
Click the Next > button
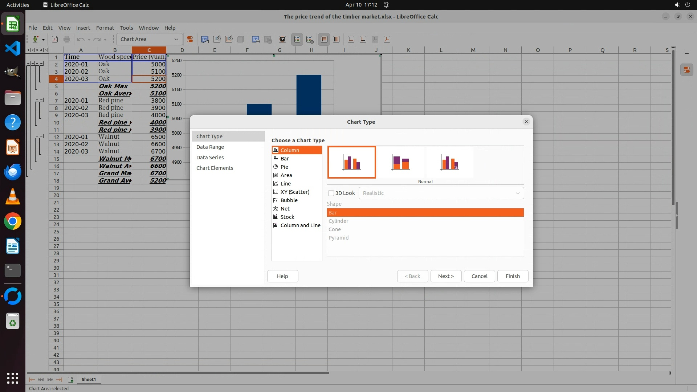click(x=445, y=276)
